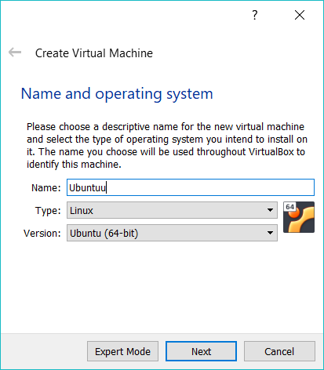Click the back arrow icon
This screenshot has height=370, width=324.
(15, 53)
